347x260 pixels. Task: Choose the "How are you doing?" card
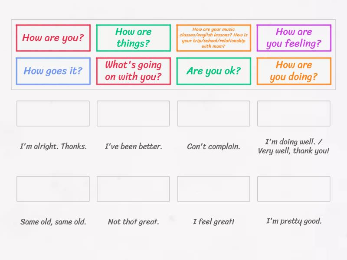pyautogui.click(x=294, y=71)
